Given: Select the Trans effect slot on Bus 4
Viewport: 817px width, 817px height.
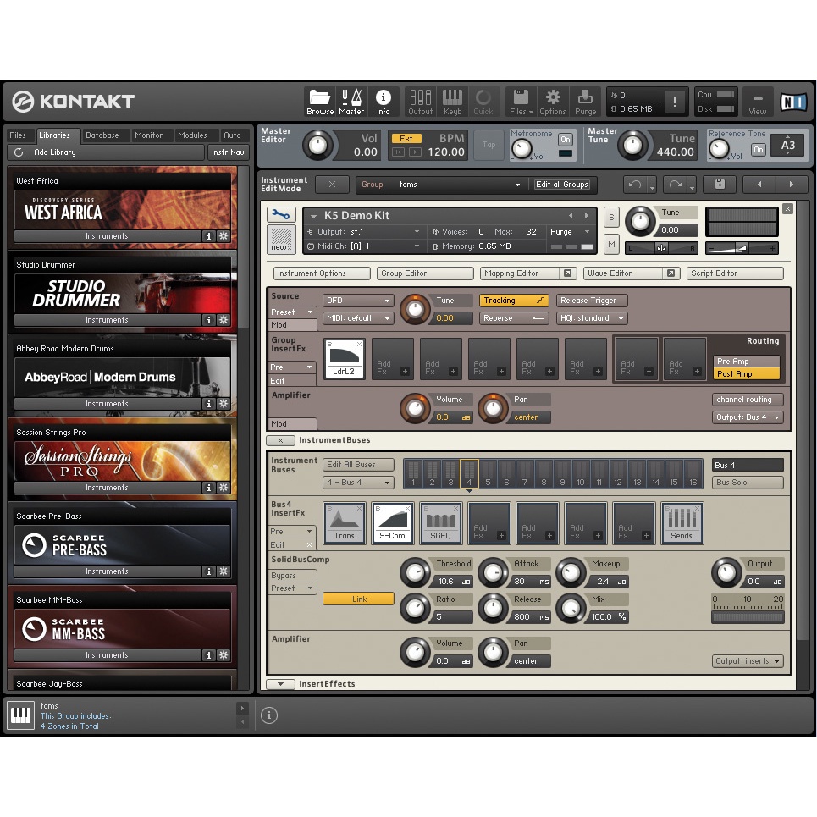Looking at the screenshot, I should tap(345, 522).
